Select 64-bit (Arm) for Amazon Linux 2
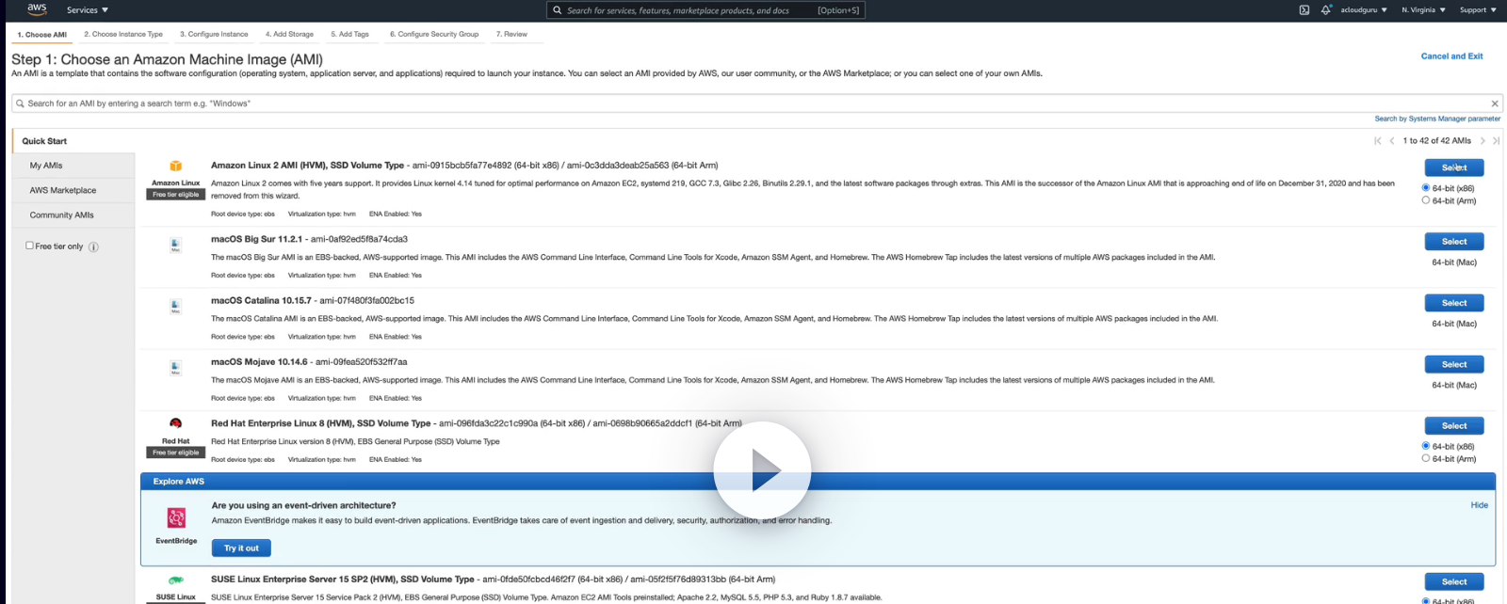The image size is (1507, 604). coord(1426,200)
